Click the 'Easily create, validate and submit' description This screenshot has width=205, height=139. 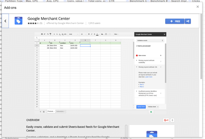[x=73, y=129]
